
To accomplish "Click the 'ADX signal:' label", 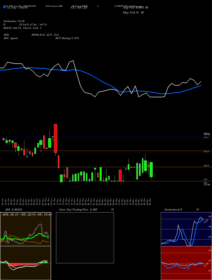I will point(11,38).
